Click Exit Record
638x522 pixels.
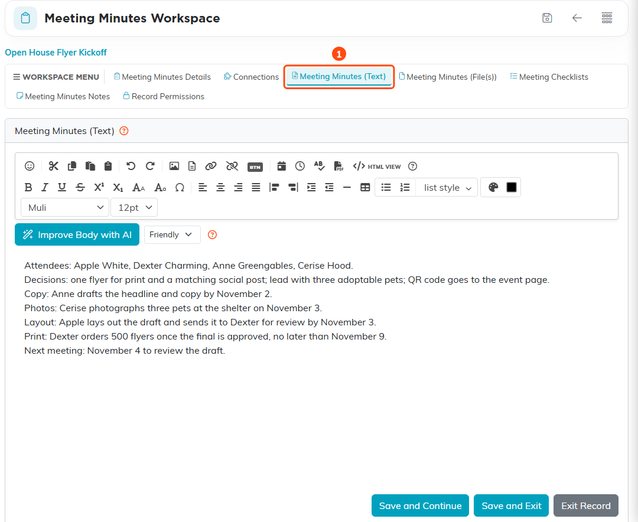586,505
